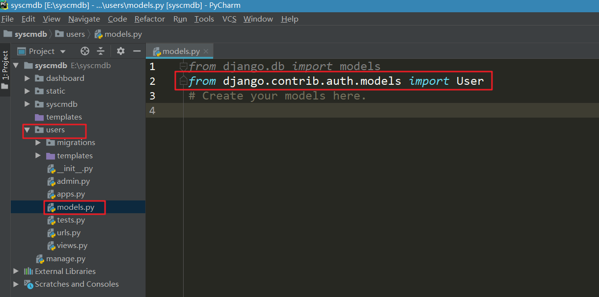Click the fold marker on line 1

coord(183,66)
